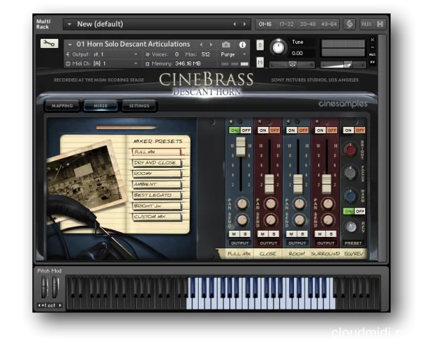Turn off the Full Mix channel

(x=246, y=131)
